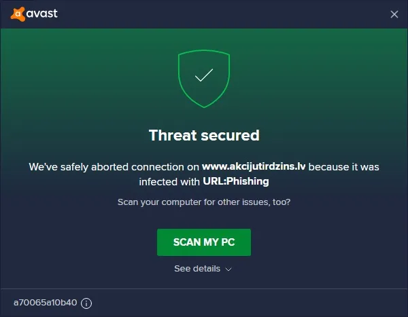Expand details with the chevron arrow
Viewport: 408px width, 317px height.
(x=228, y=269)
